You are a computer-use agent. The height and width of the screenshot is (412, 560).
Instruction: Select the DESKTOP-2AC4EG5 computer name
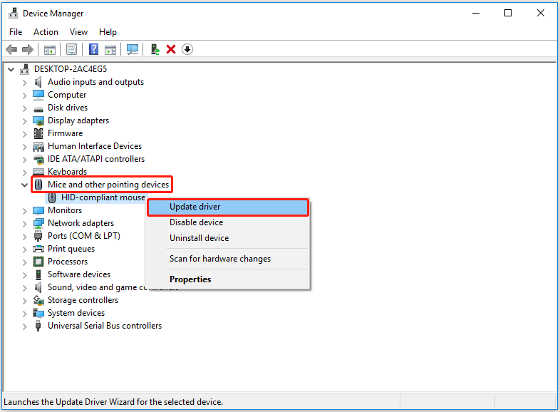point(71,69)
